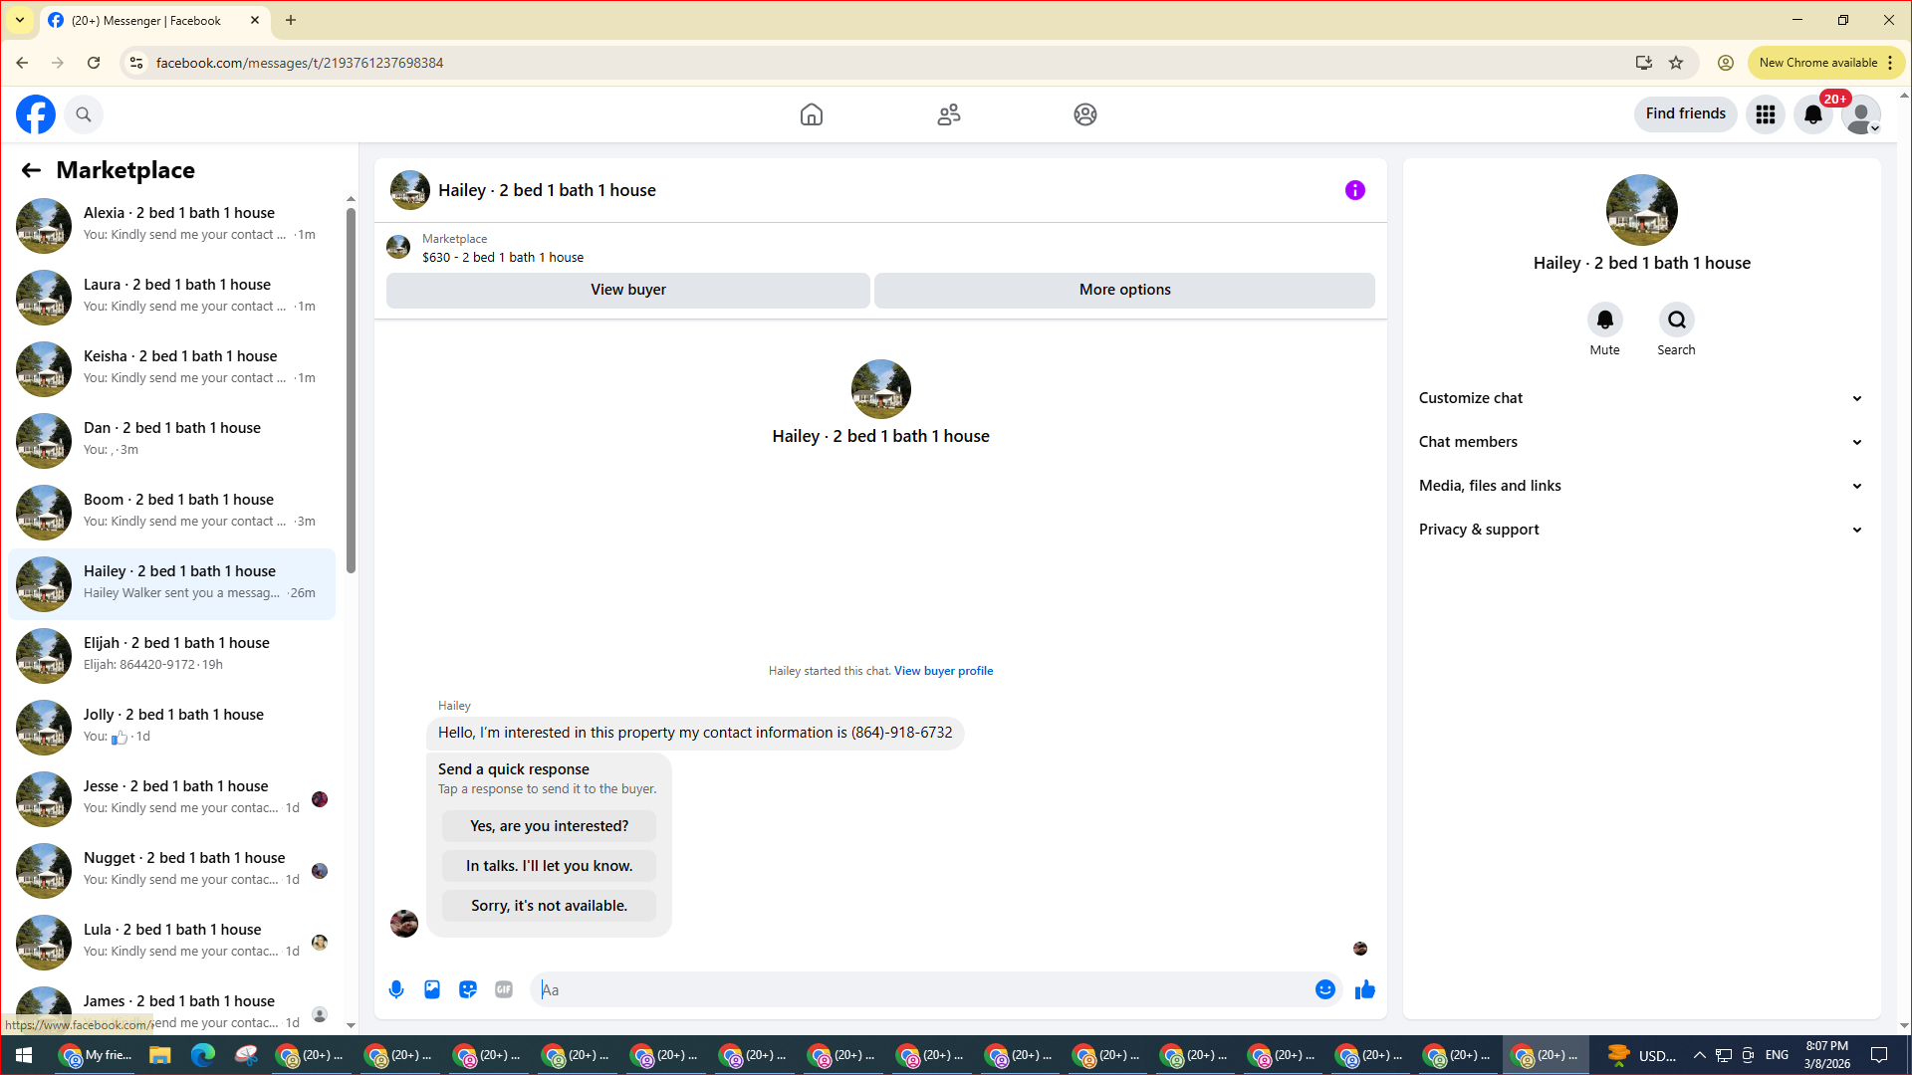Screen dimensions: 1912x1075
Task: Open the sticker picker icon
Action: pos(468,989)
